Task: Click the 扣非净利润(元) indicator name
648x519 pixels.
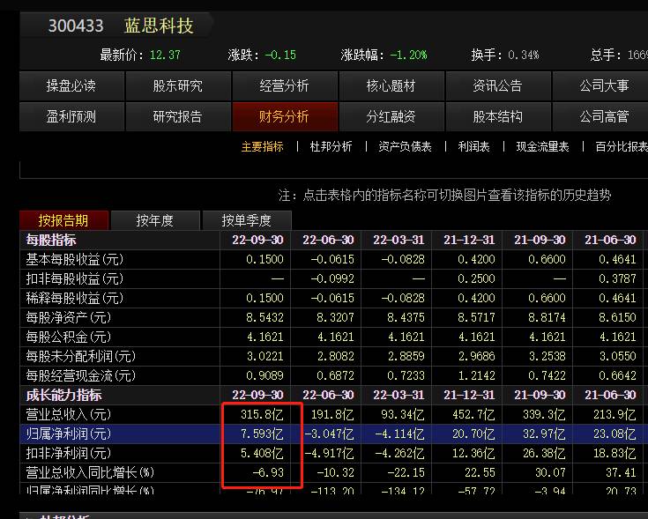Action: [69, 453]
